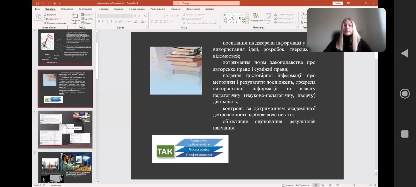This screenshot has height=187, width=416.
Task: Click the zoom slider in status bar
Action: pyautogui.click(x=354, y=185)
